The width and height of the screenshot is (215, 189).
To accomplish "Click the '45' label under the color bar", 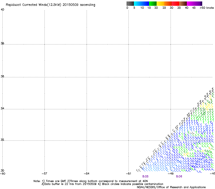I will 194,8.
